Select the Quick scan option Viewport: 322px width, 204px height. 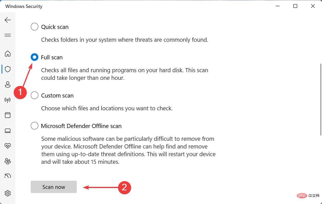34,27
